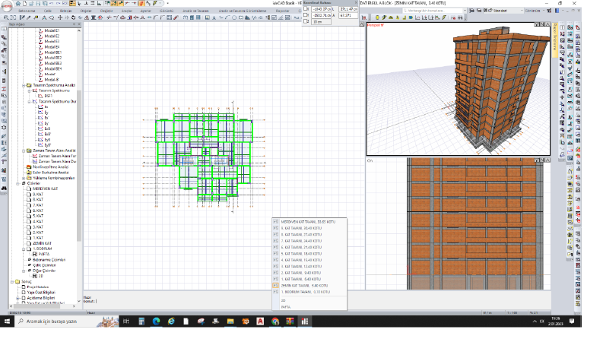Choose 5. KAT TAVANI in popup list
Screen dimensions: 603x339
[309, 254]
